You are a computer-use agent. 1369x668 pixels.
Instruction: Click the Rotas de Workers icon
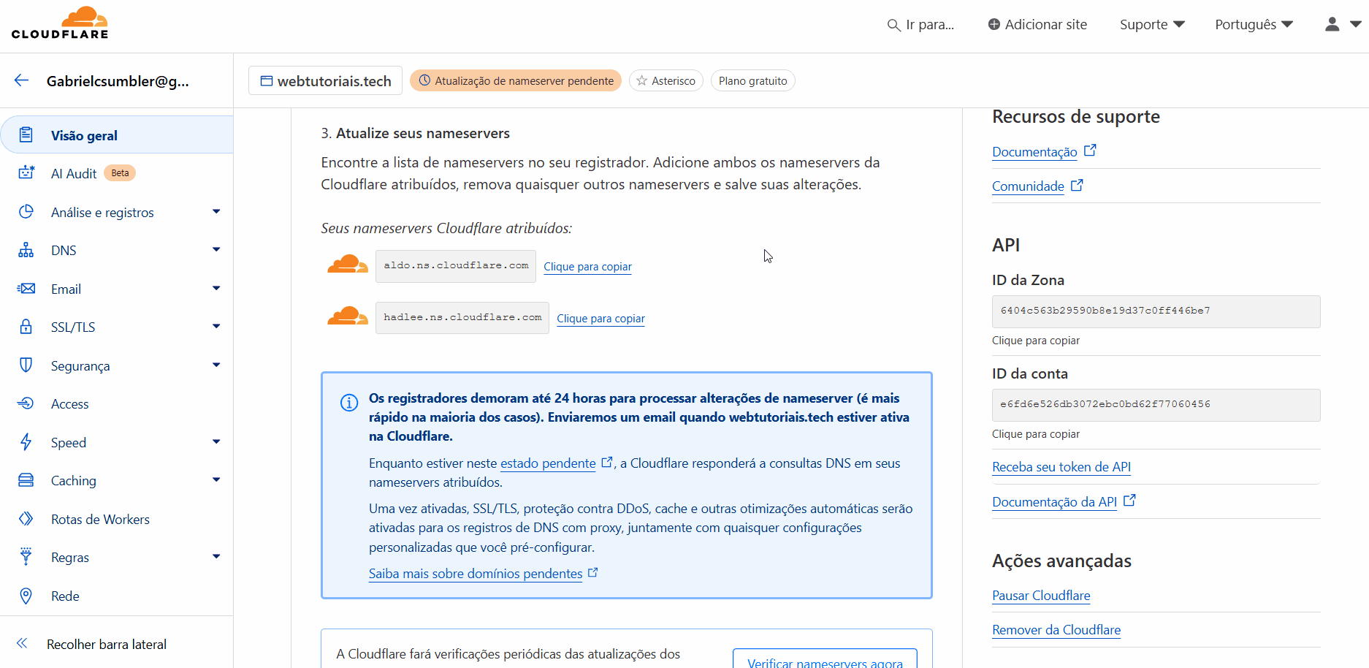click(26, 519)
